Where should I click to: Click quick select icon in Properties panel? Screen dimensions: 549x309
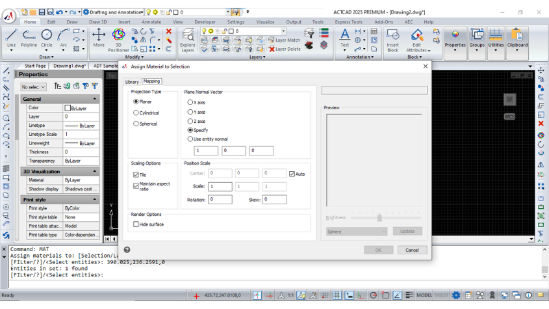pos(86,87)
